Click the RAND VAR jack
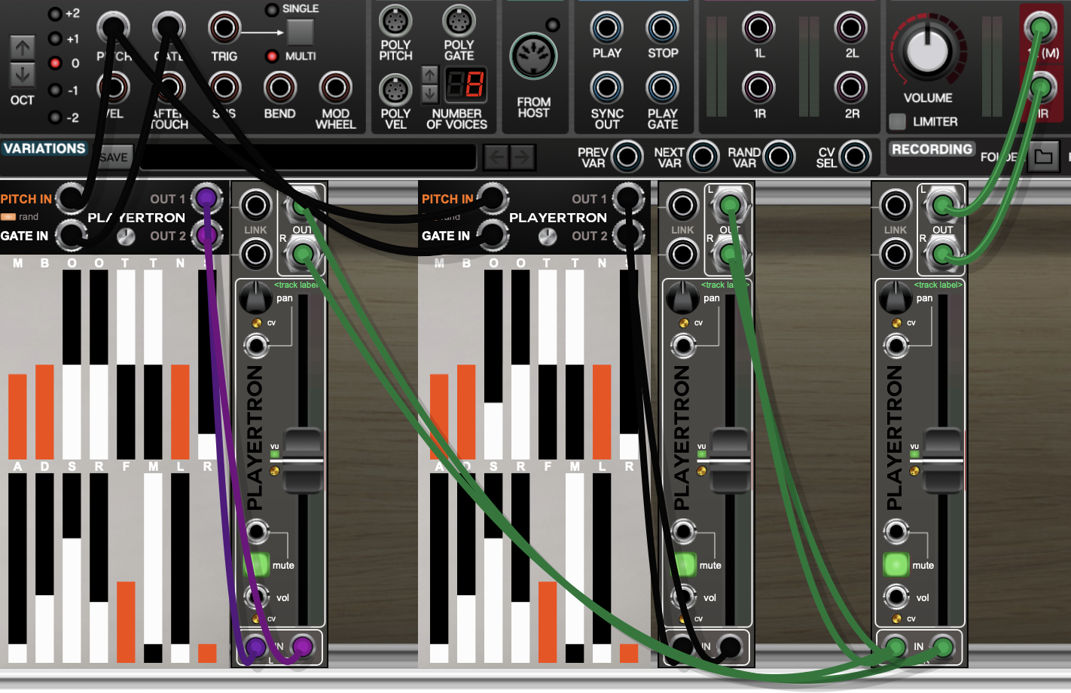 pyautogui.click(x=778, y=157)
